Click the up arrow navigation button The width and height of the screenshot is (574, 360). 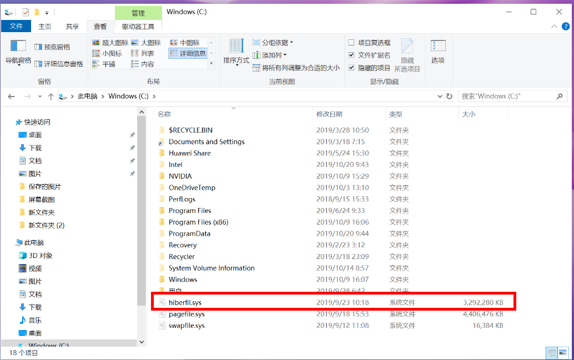coord(51,97)
